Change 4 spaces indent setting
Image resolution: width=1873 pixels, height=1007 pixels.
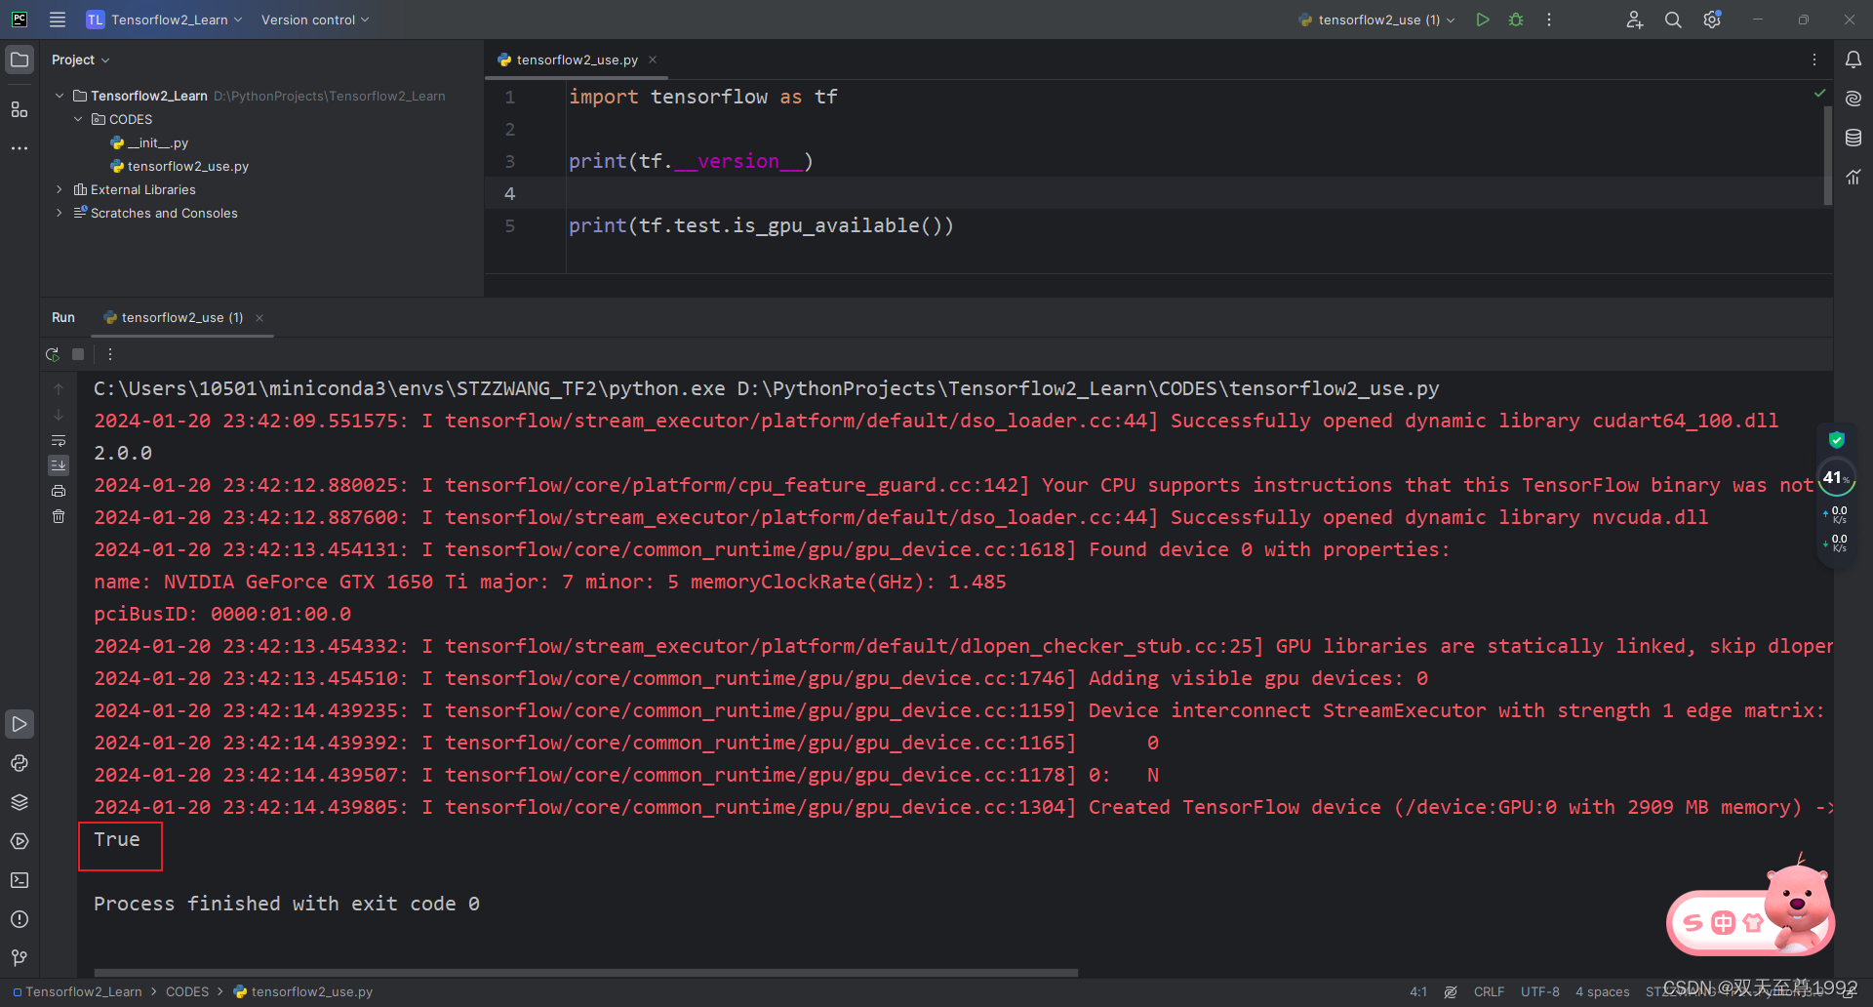(1603, 991)
